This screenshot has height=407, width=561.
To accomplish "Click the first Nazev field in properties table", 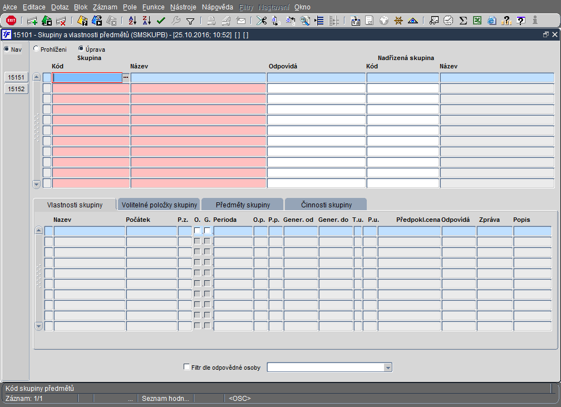I will 90,231.
